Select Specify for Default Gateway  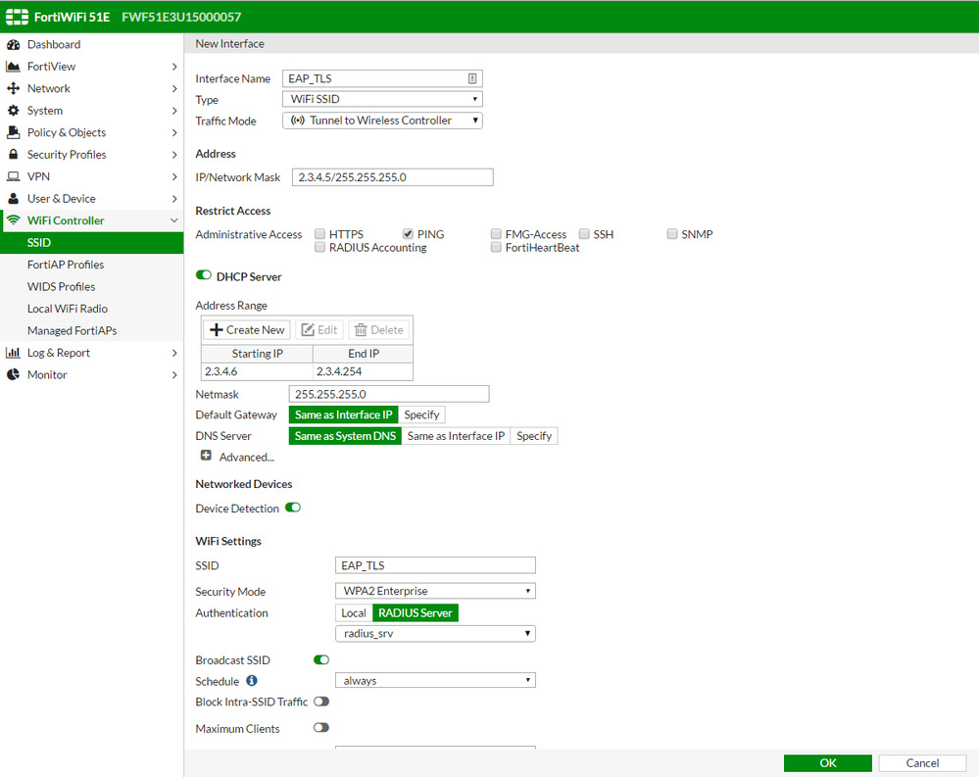(421, 414)
